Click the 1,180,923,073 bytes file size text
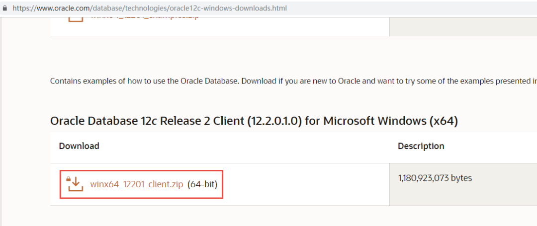This screenshot has height=226, width=537. (x=435, y=178)
